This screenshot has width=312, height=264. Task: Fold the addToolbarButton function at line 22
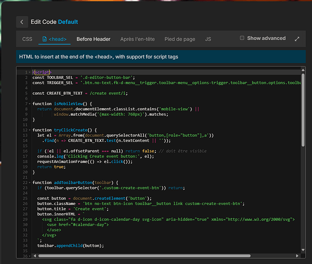click(30, 183)
